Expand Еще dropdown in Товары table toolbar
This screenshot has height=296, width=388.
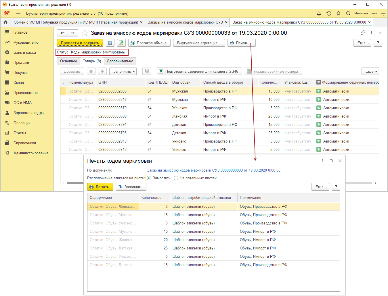click(370, 71)
